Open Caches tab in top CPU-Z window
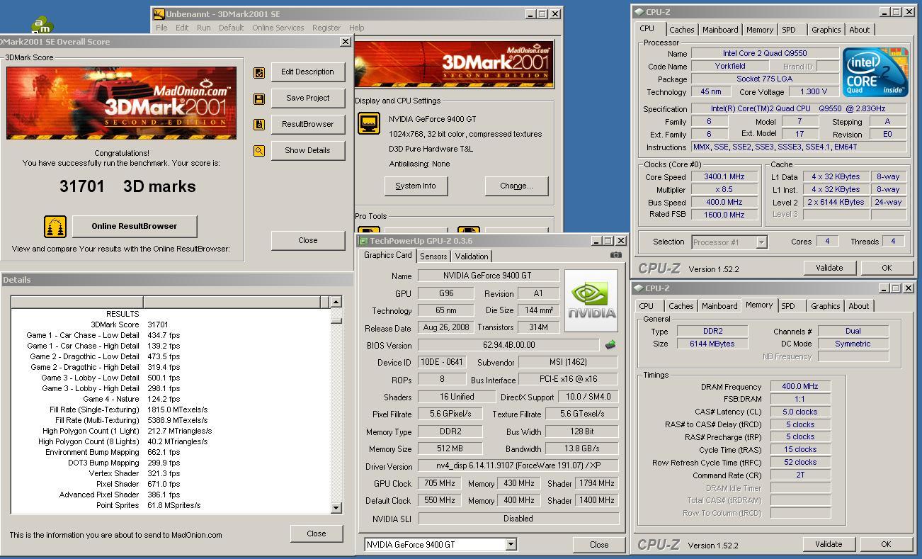This screenshot has width=922, height=559. [x=682, y=30]
